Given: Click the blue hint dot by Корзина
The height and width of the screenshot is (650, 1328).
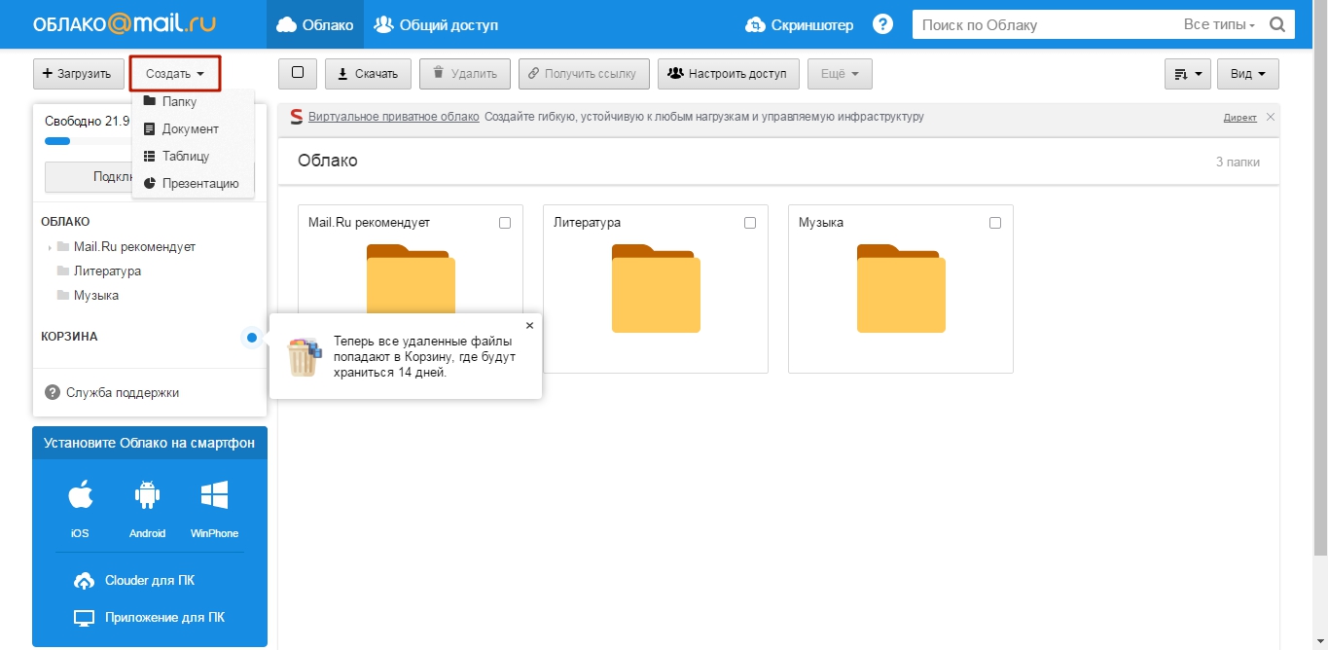Looking at the screenshot, I should click(x=252, y=337).
